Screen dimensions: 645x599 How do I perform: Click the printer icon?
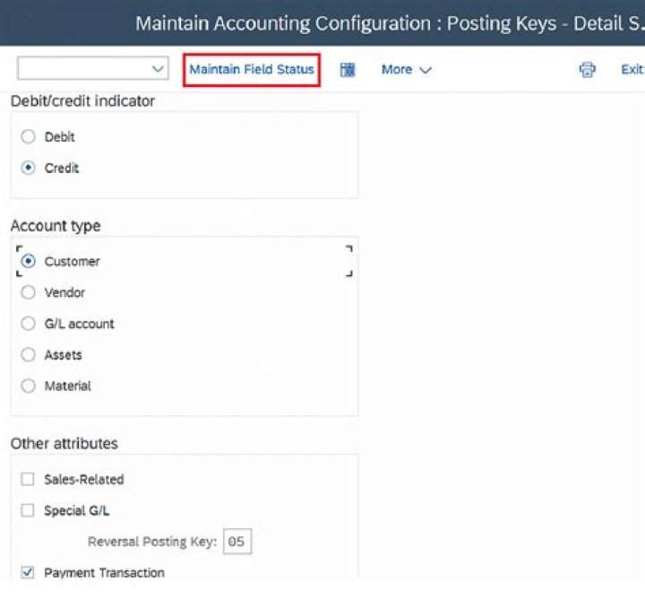pyautogui.click(x=587, y=70)
